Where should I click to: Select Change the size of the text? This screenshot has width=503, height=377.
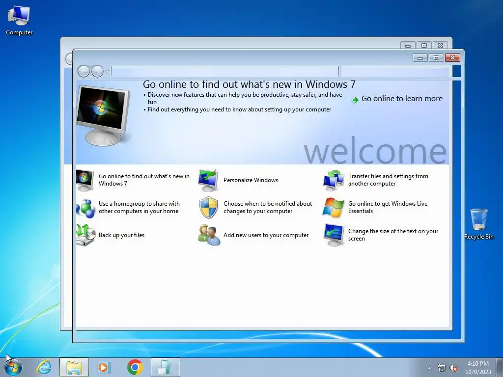393,235
